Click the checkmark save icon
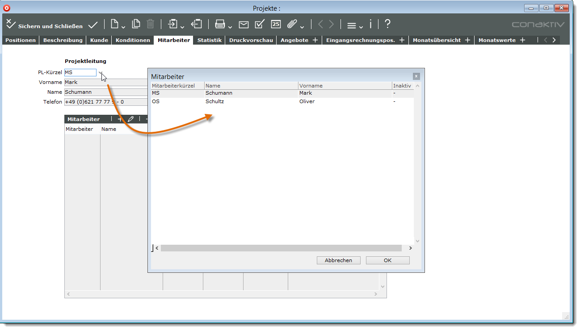The height and width of the screenshot is (330, 580). pyautogui.click(x=93, y=25)
